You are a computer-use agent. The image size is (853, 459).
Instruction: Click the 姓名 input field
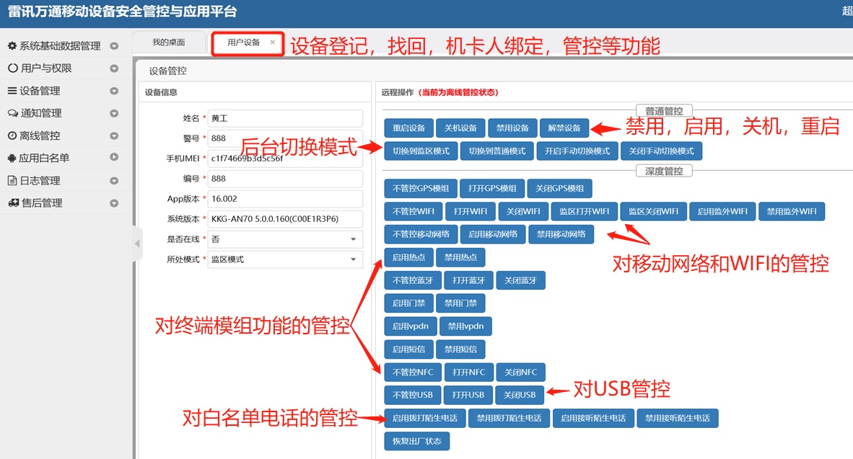click(x=285, y=118)
